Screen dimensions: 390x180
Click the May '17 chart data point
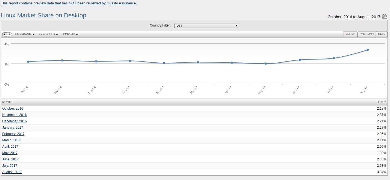click(x=266, y=64)
